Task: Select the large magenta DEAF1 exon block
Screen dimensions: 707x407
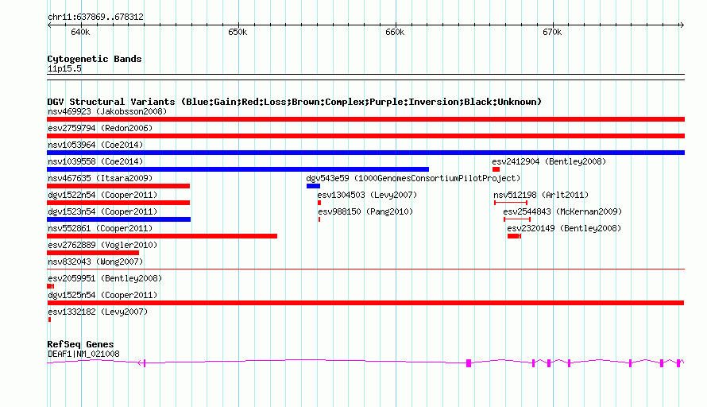Action: [469, 362]
